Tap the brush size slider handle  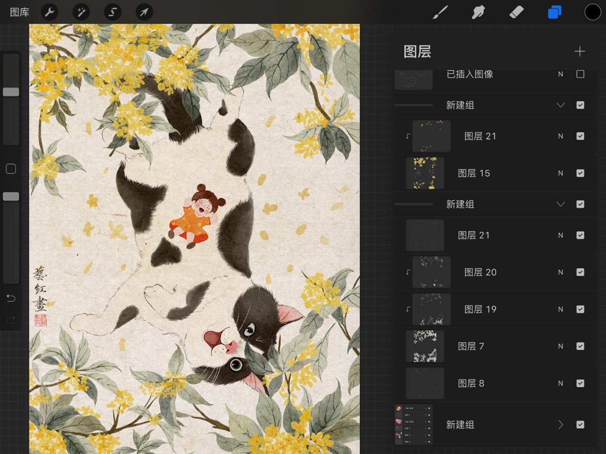tap(11, 92)
